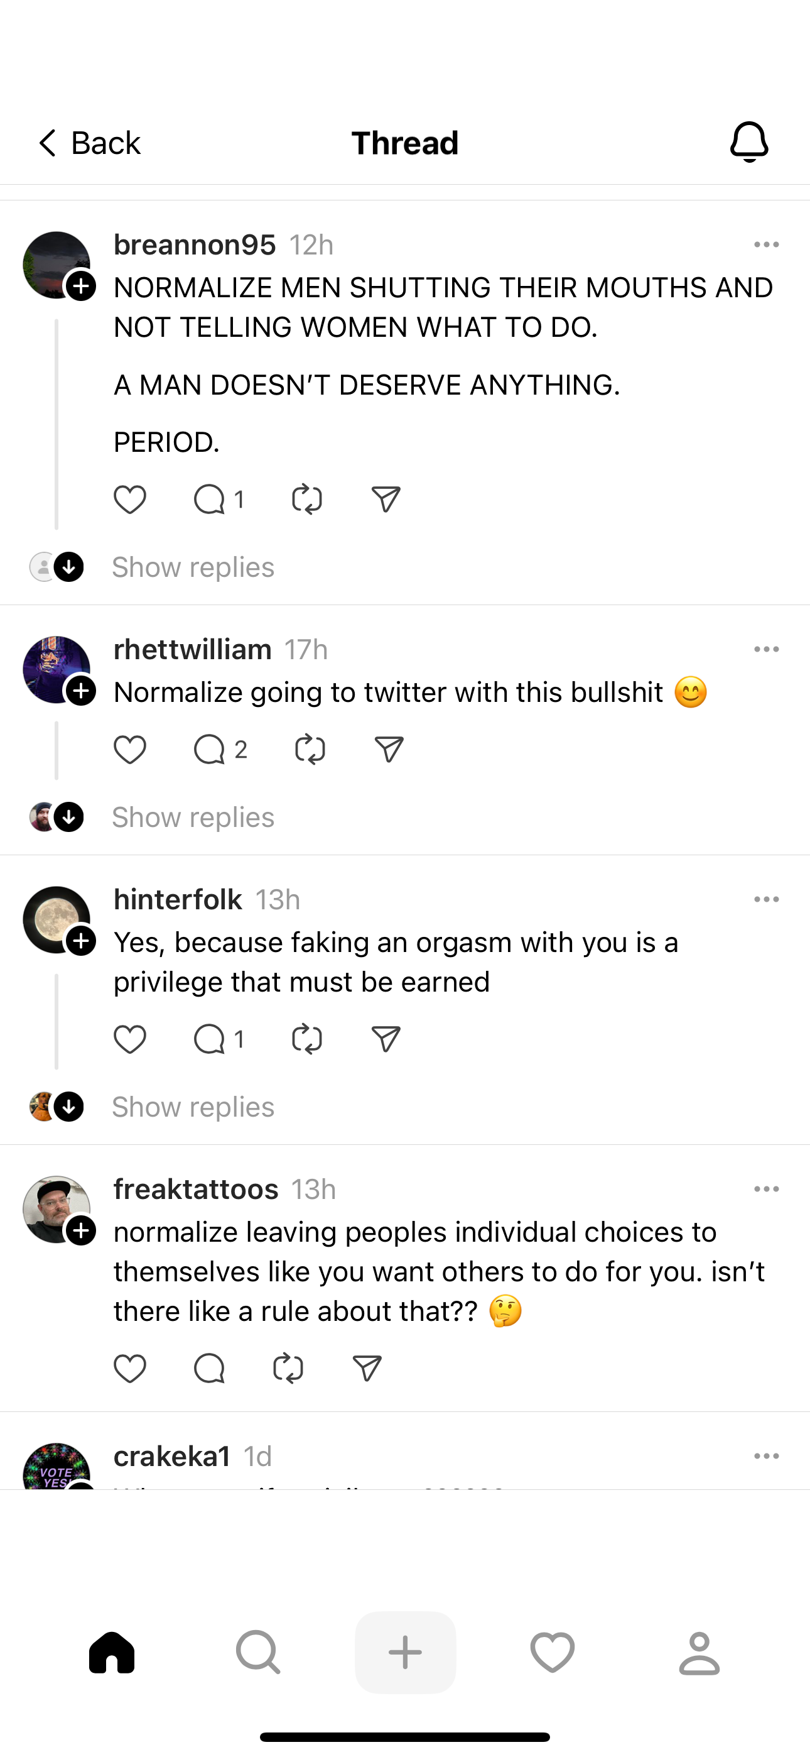Create a new thread with plus button
This screenshot has width=810, height=1757.
(405, 1652)
